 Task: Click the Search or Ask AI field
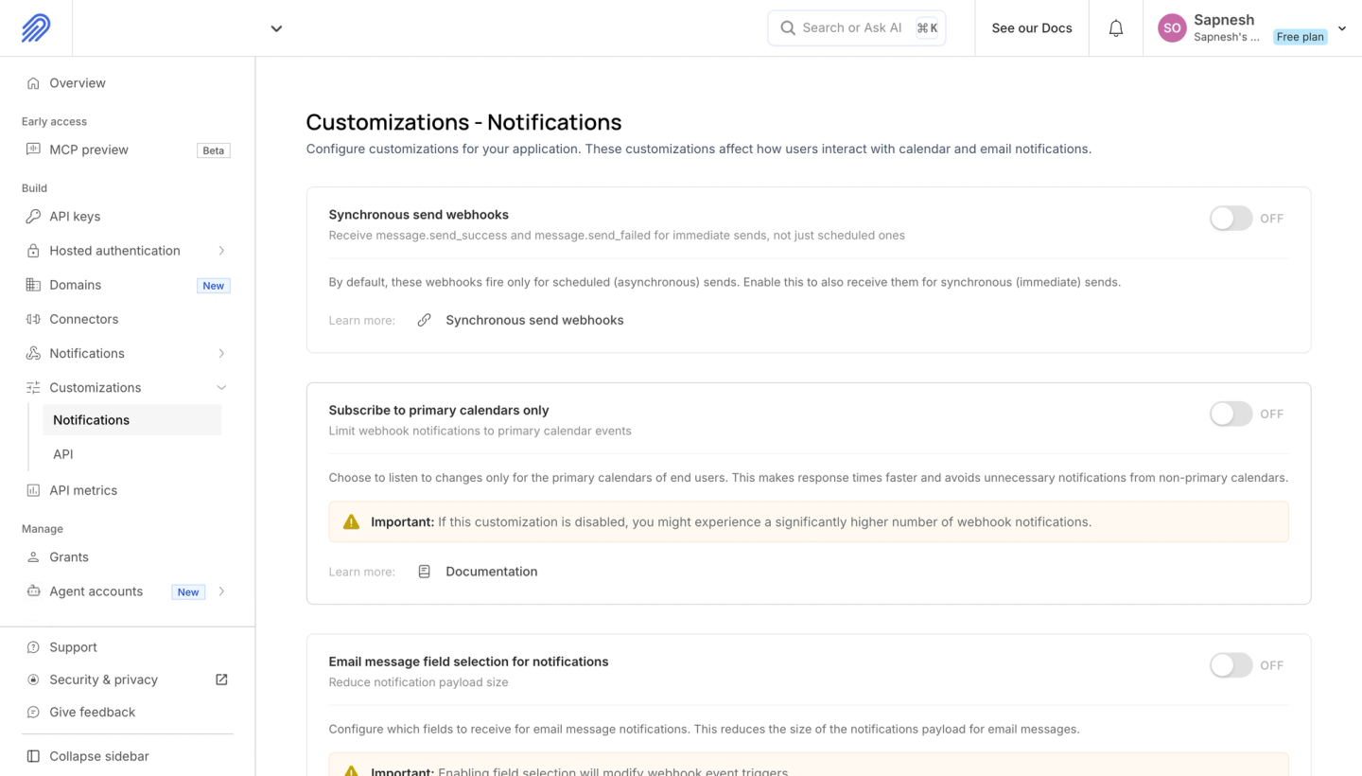856,28
